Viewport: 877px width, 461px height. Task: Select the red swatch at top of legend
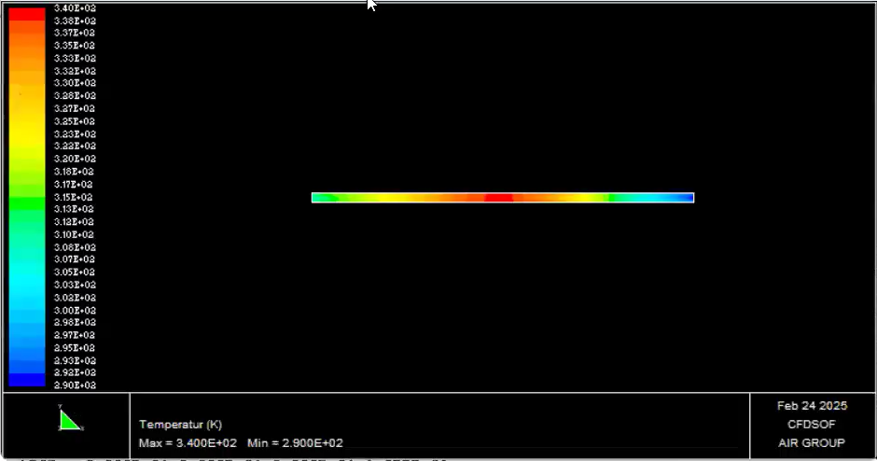pos(26,14)
